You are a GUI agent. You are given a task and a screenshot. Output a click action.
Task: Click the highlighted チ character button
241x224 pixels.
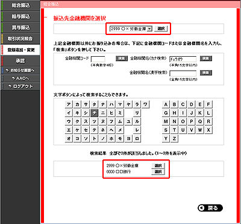95,113
